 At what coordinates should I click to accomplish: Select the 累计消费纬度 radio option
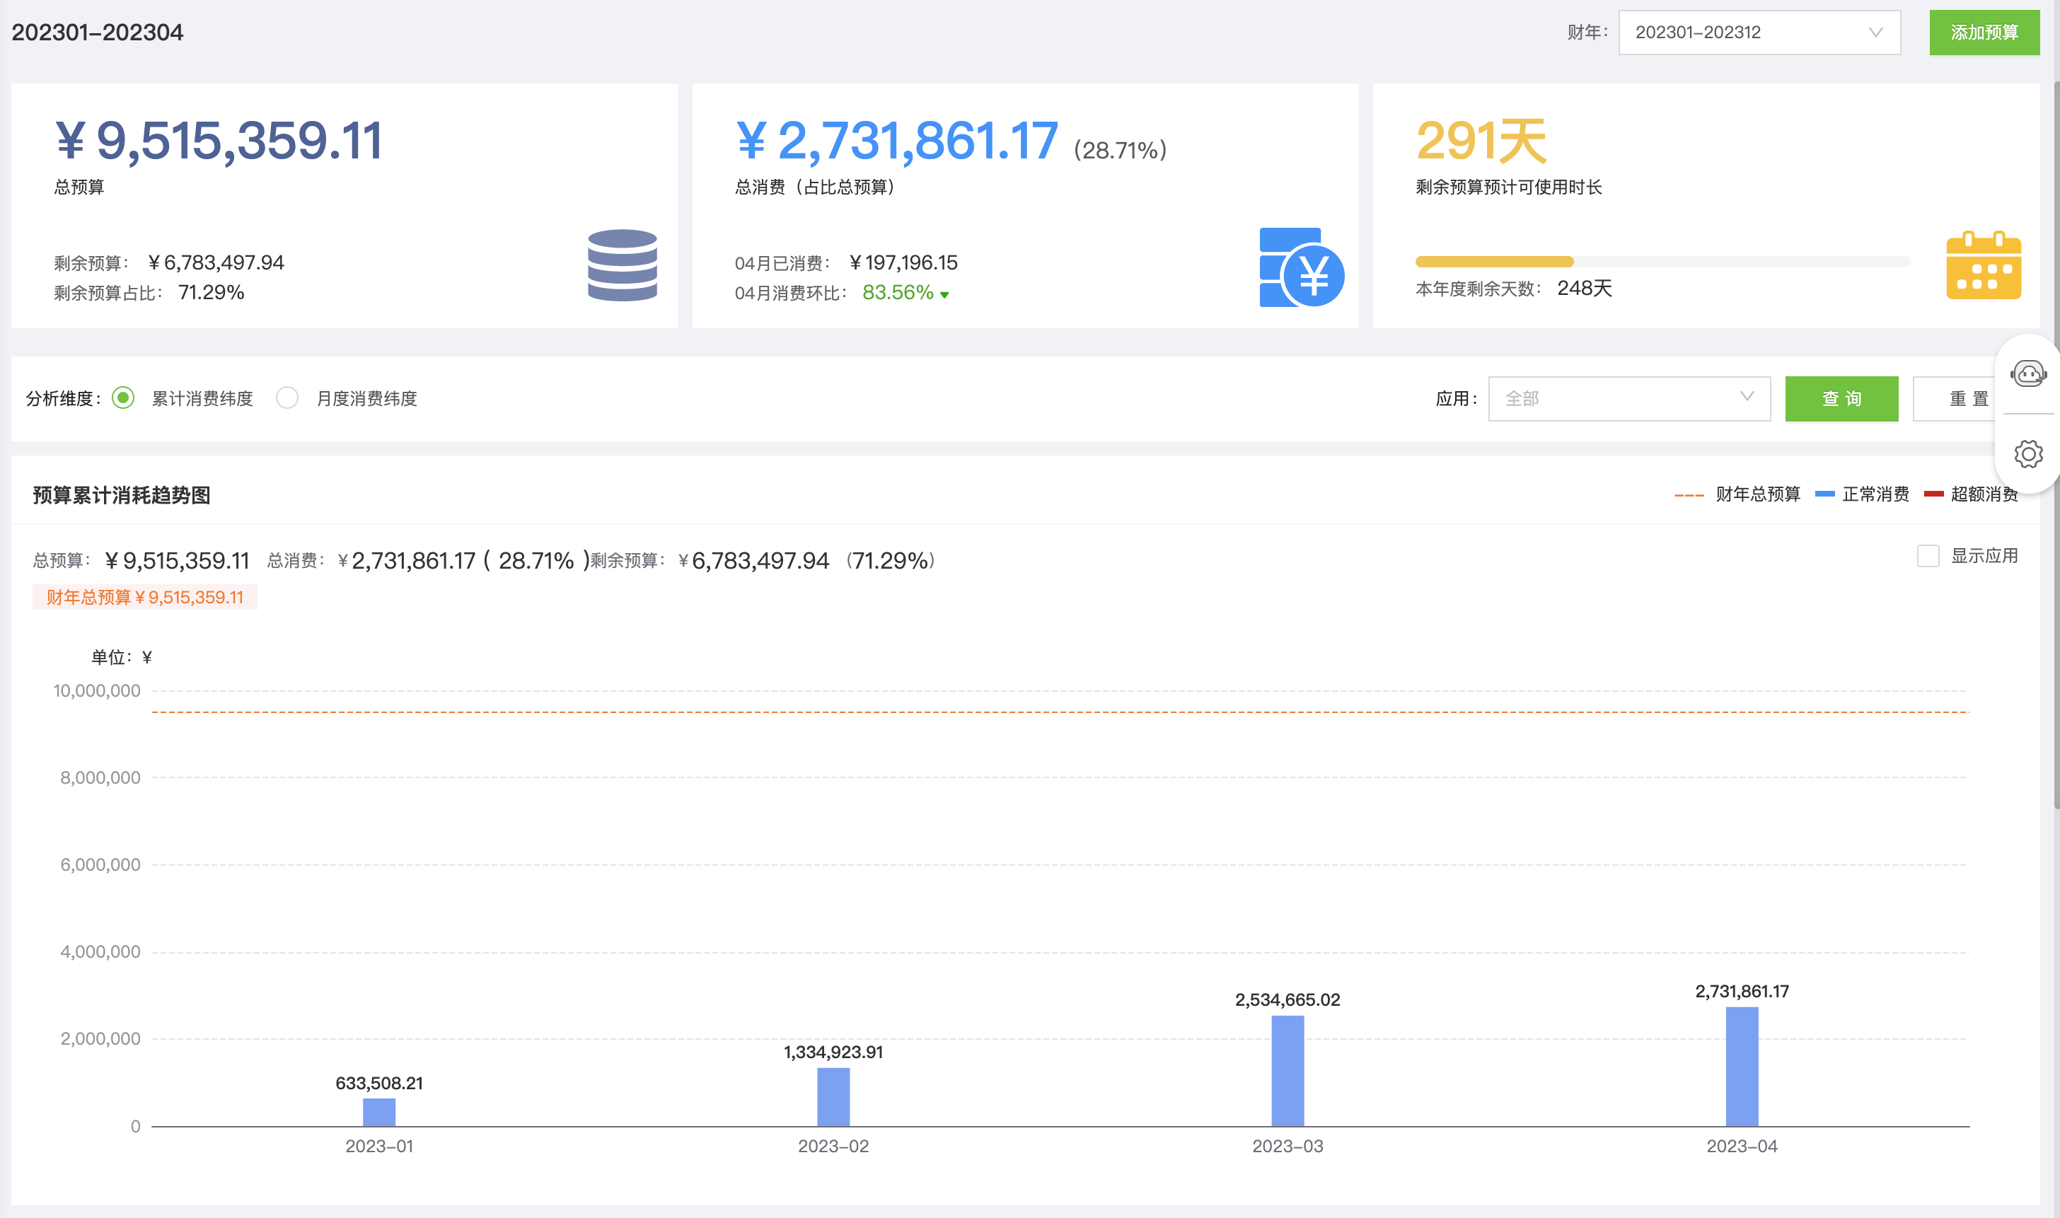[123, 398]
